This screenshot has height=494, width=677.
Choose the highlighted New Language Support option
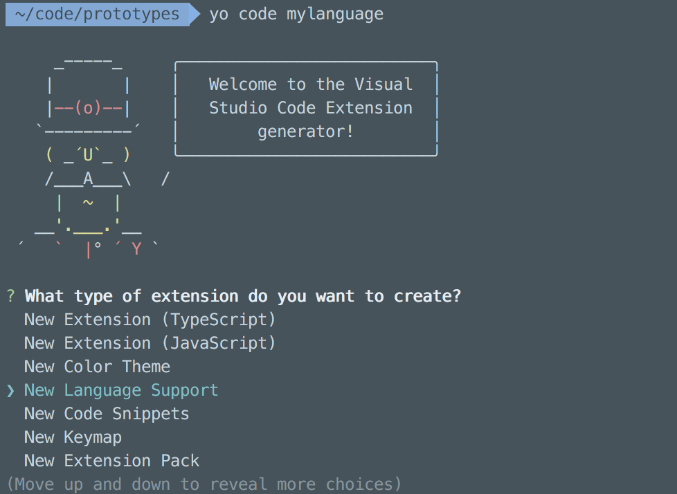tap(121, 390)
